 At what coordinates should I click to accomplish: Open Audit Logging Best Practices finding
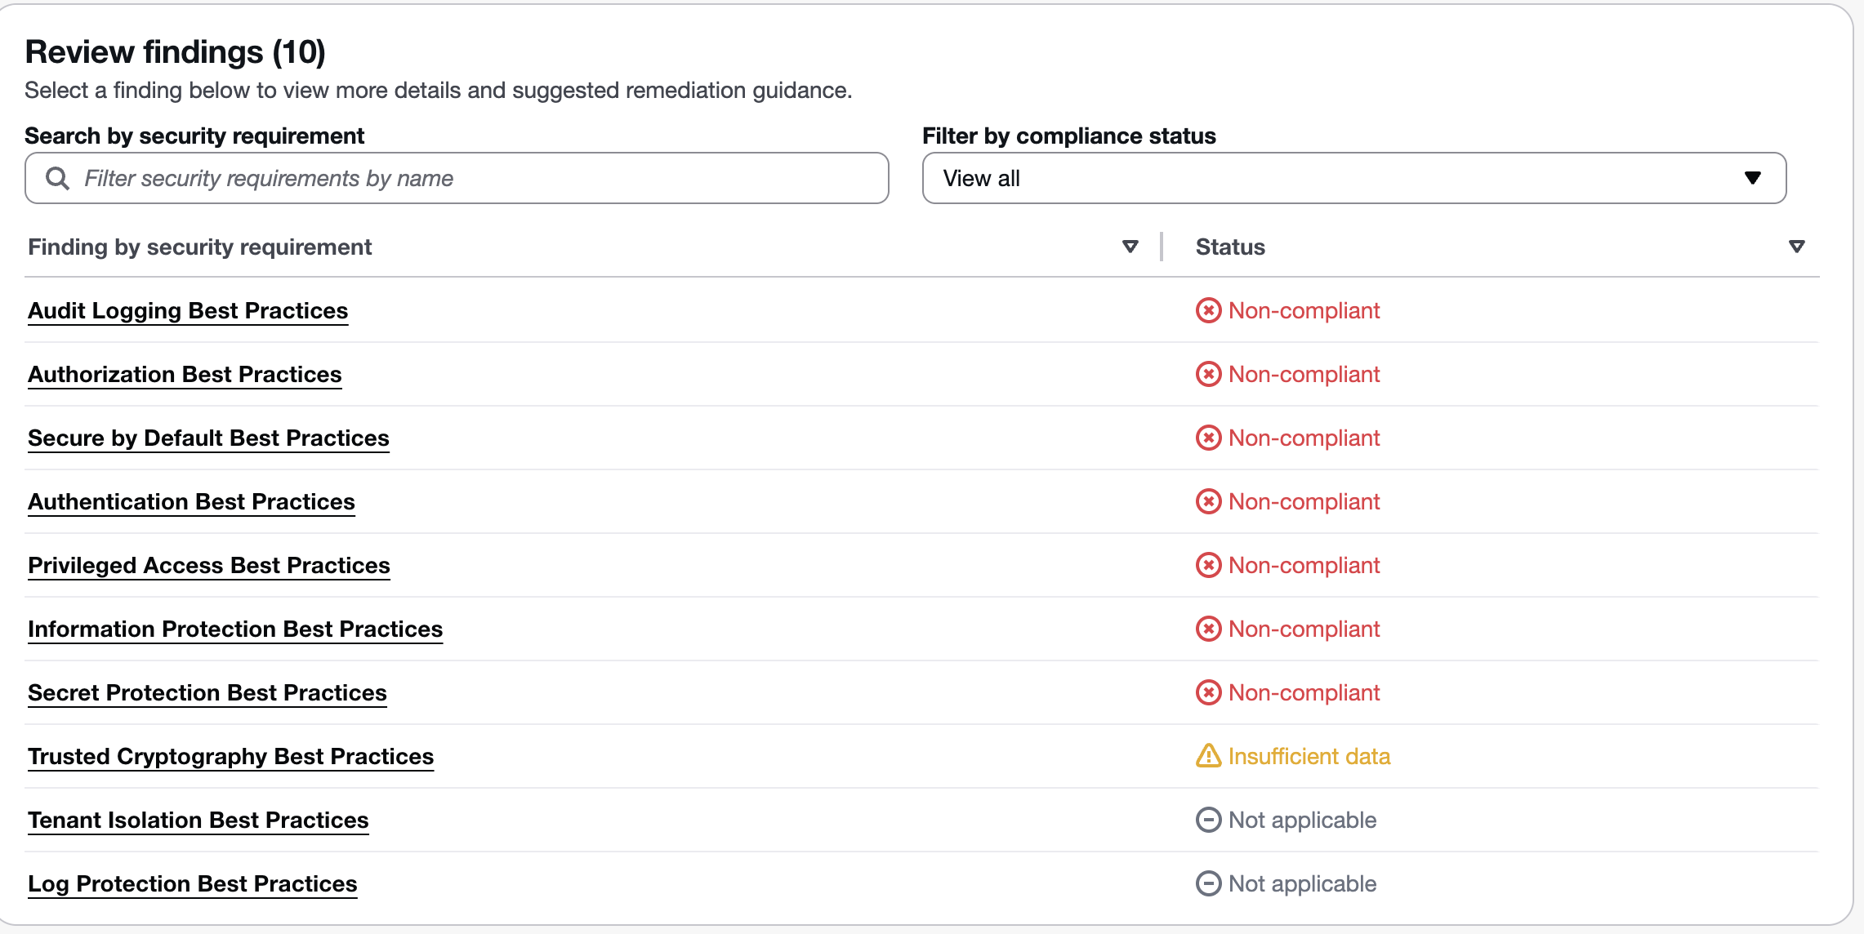[x=188, y=310]
